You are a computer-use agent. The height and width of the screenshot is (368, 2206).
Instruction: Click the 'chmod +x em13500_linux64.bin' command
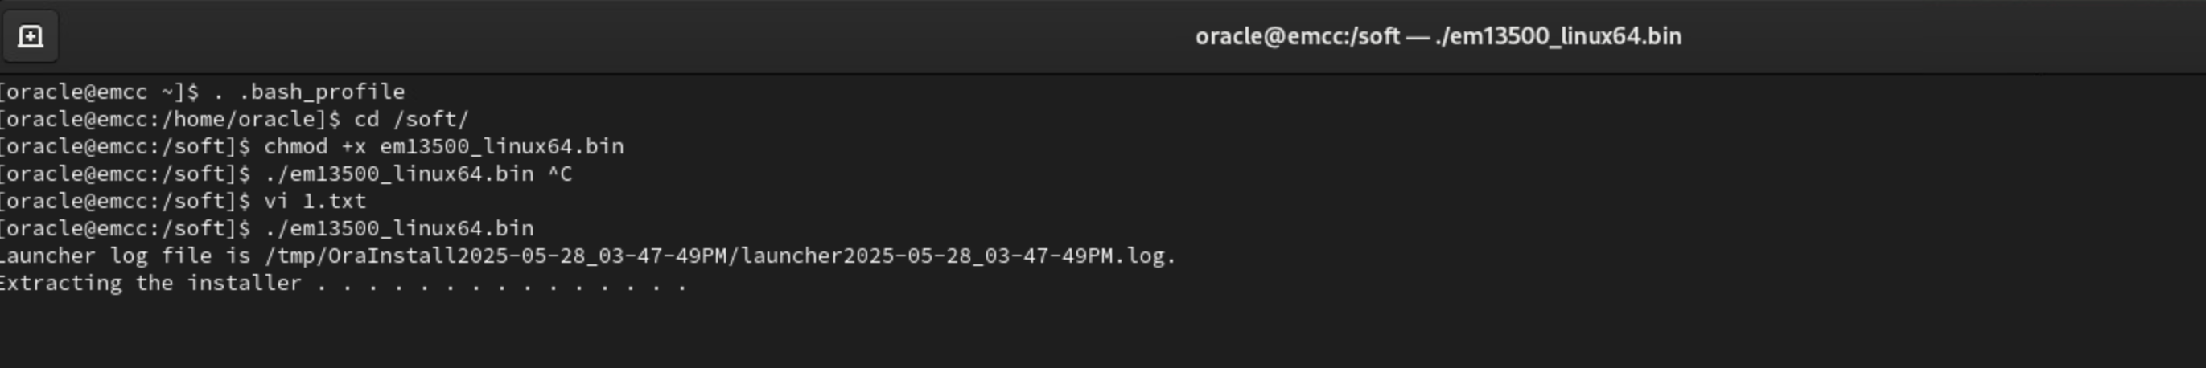(442, 146)
